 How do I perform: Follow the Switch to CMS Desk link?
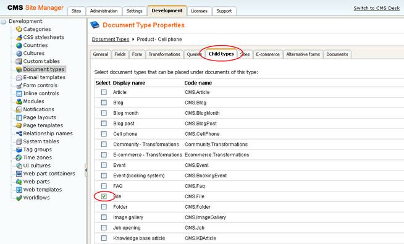click(377, 8)
